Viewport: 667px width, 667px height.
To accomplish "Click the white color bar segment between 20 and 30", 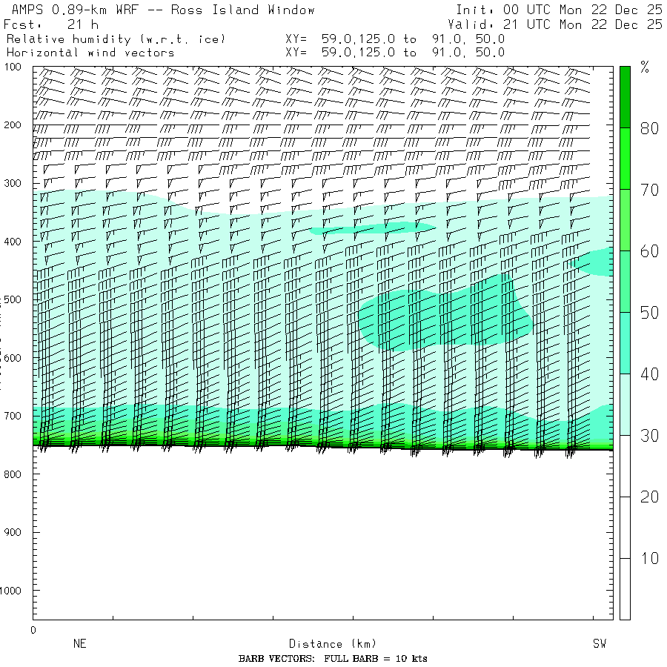I will (625, 466).
